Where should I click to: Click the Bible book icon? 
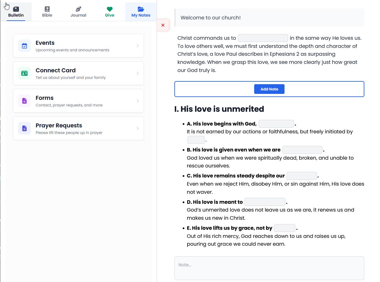[x=47, y=9]
